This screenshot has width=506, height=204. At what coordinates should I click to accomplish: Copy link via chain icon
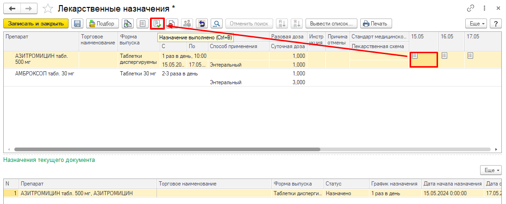click(x=470, y=9)
